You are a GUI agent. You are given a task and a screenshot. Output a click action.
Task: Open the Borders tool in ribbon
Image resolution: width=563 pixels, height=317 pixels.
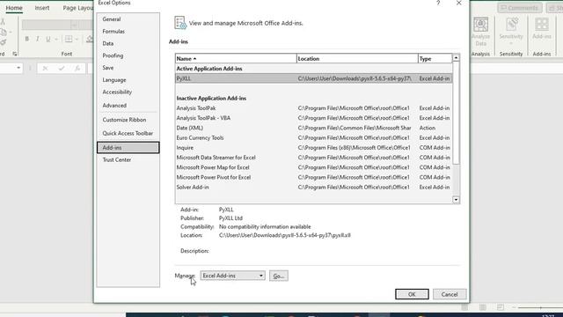69,39
